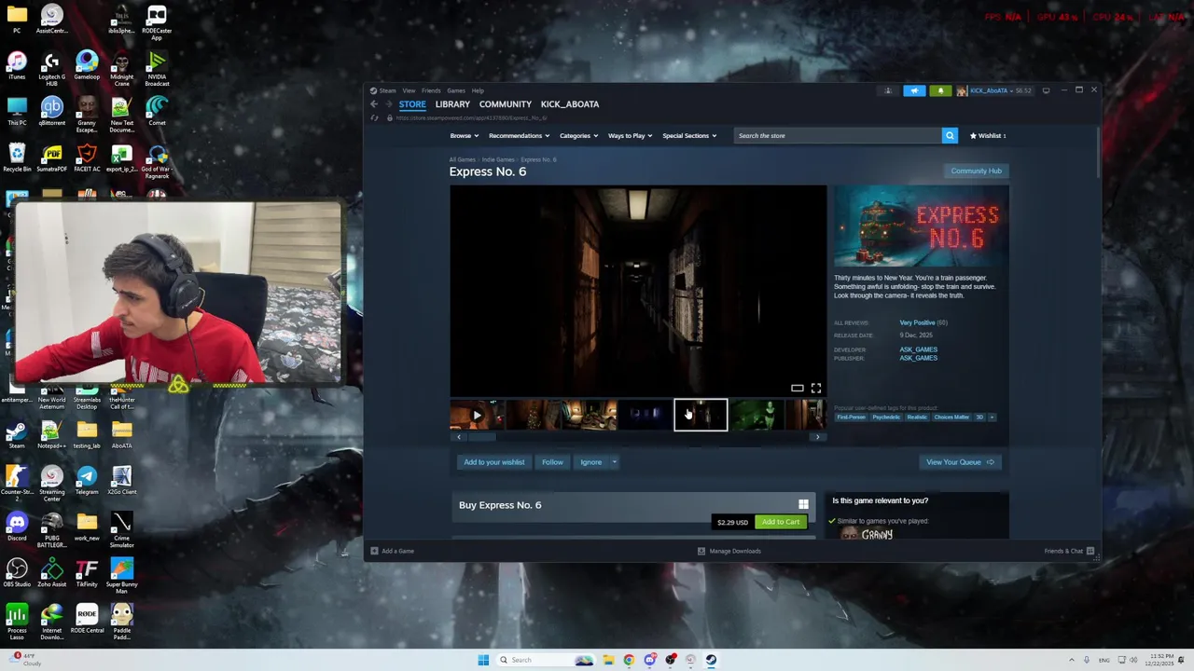
Task: Open the Counter-Strike 2 desktop shortcut
Action: tap(17, 485)
